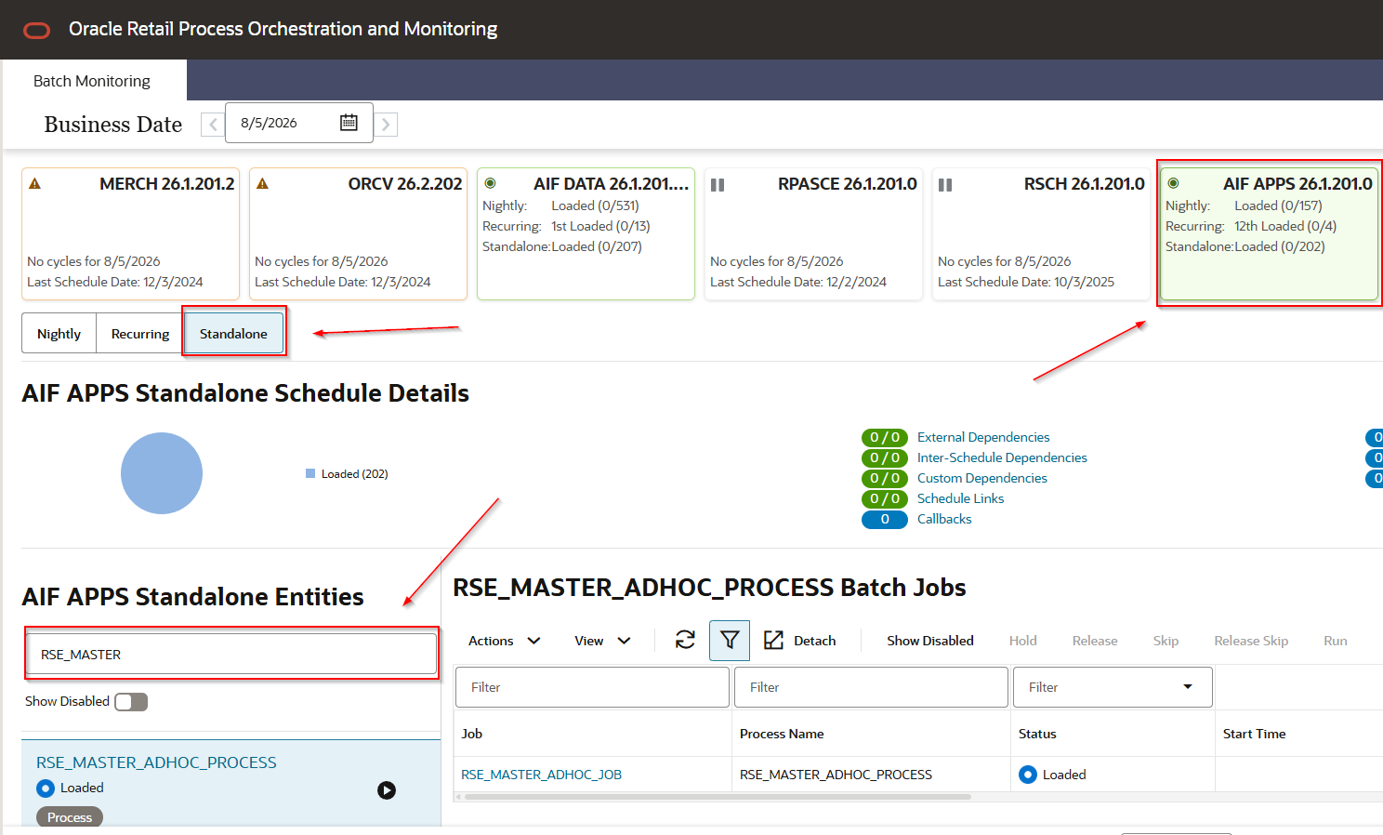Click the Skip toolbar button

1166,641
